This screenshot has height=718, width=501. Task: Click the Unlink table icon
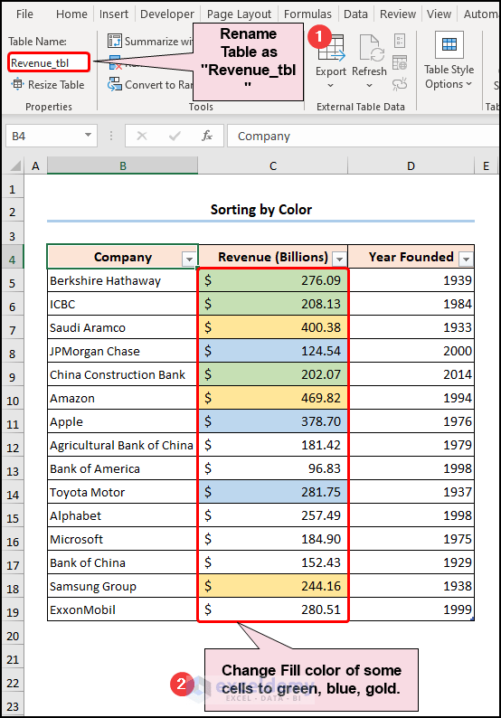pos(400,84)
